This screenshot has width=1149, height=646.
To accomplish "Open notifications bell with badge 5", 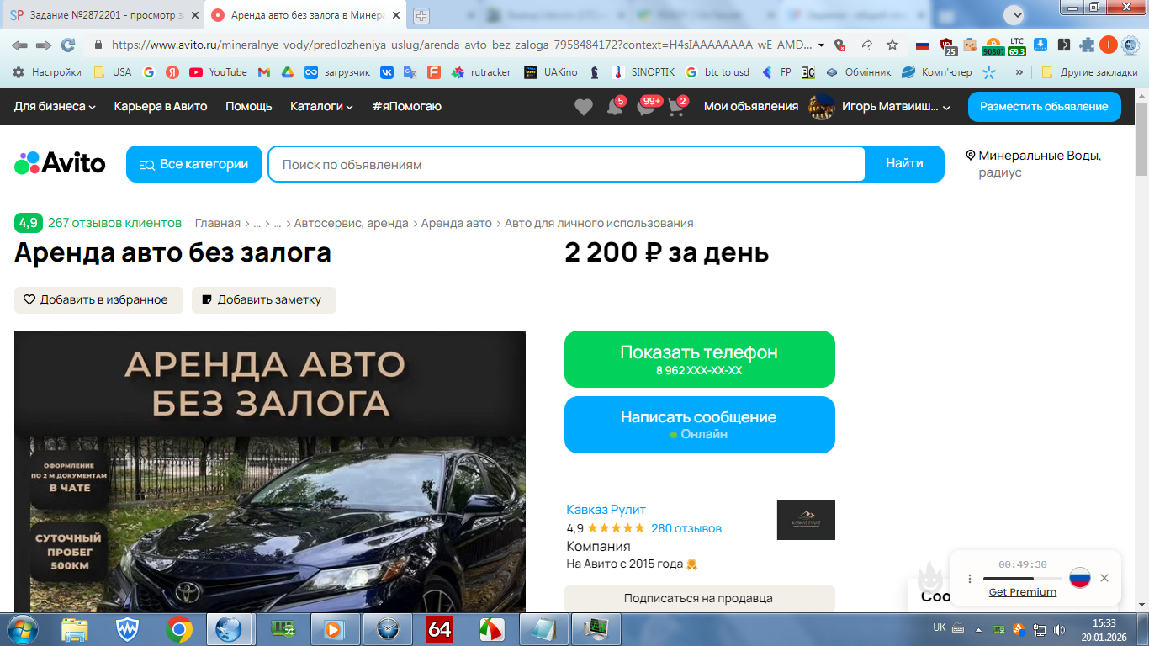I will 616,107.
